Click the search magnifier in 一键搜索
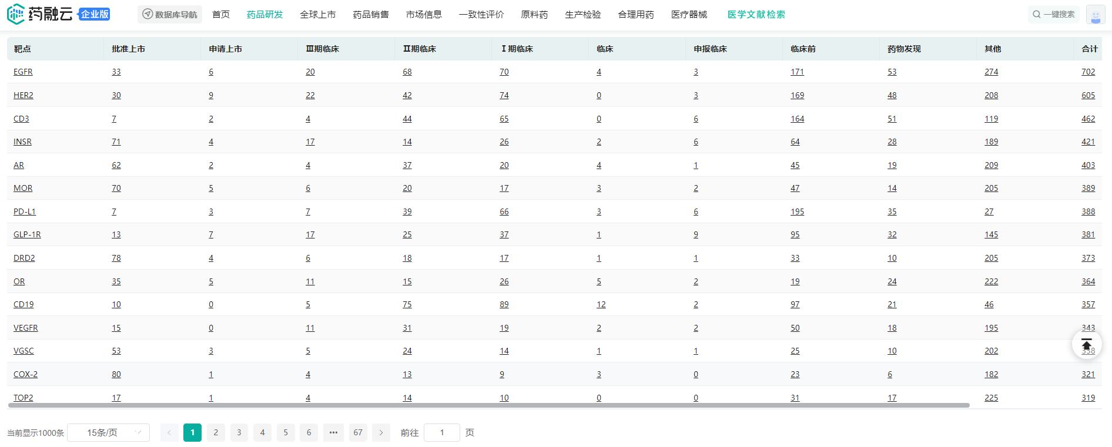This screenshot has height=447, width=1112. click(1036, 15)
